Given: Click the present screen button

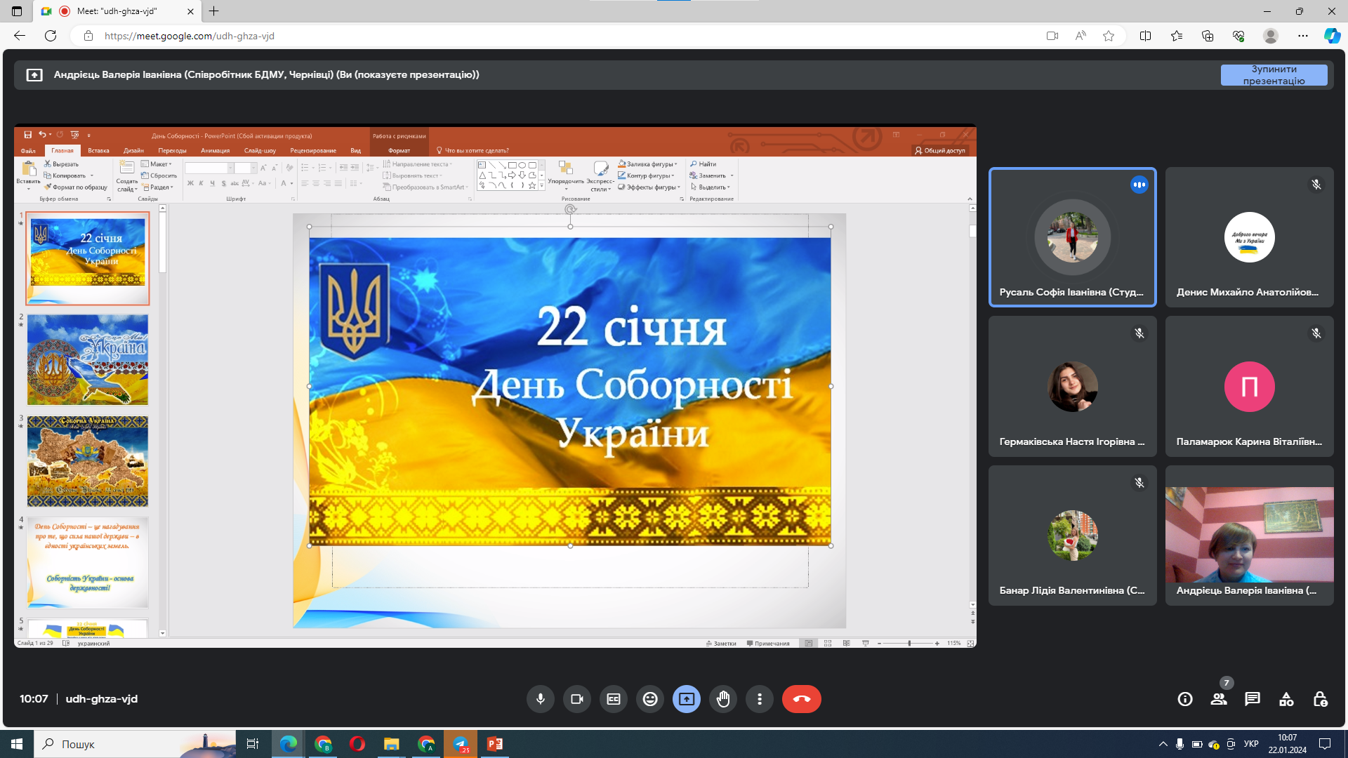Looking at the screenshot, I should click(x=687, y=699).
